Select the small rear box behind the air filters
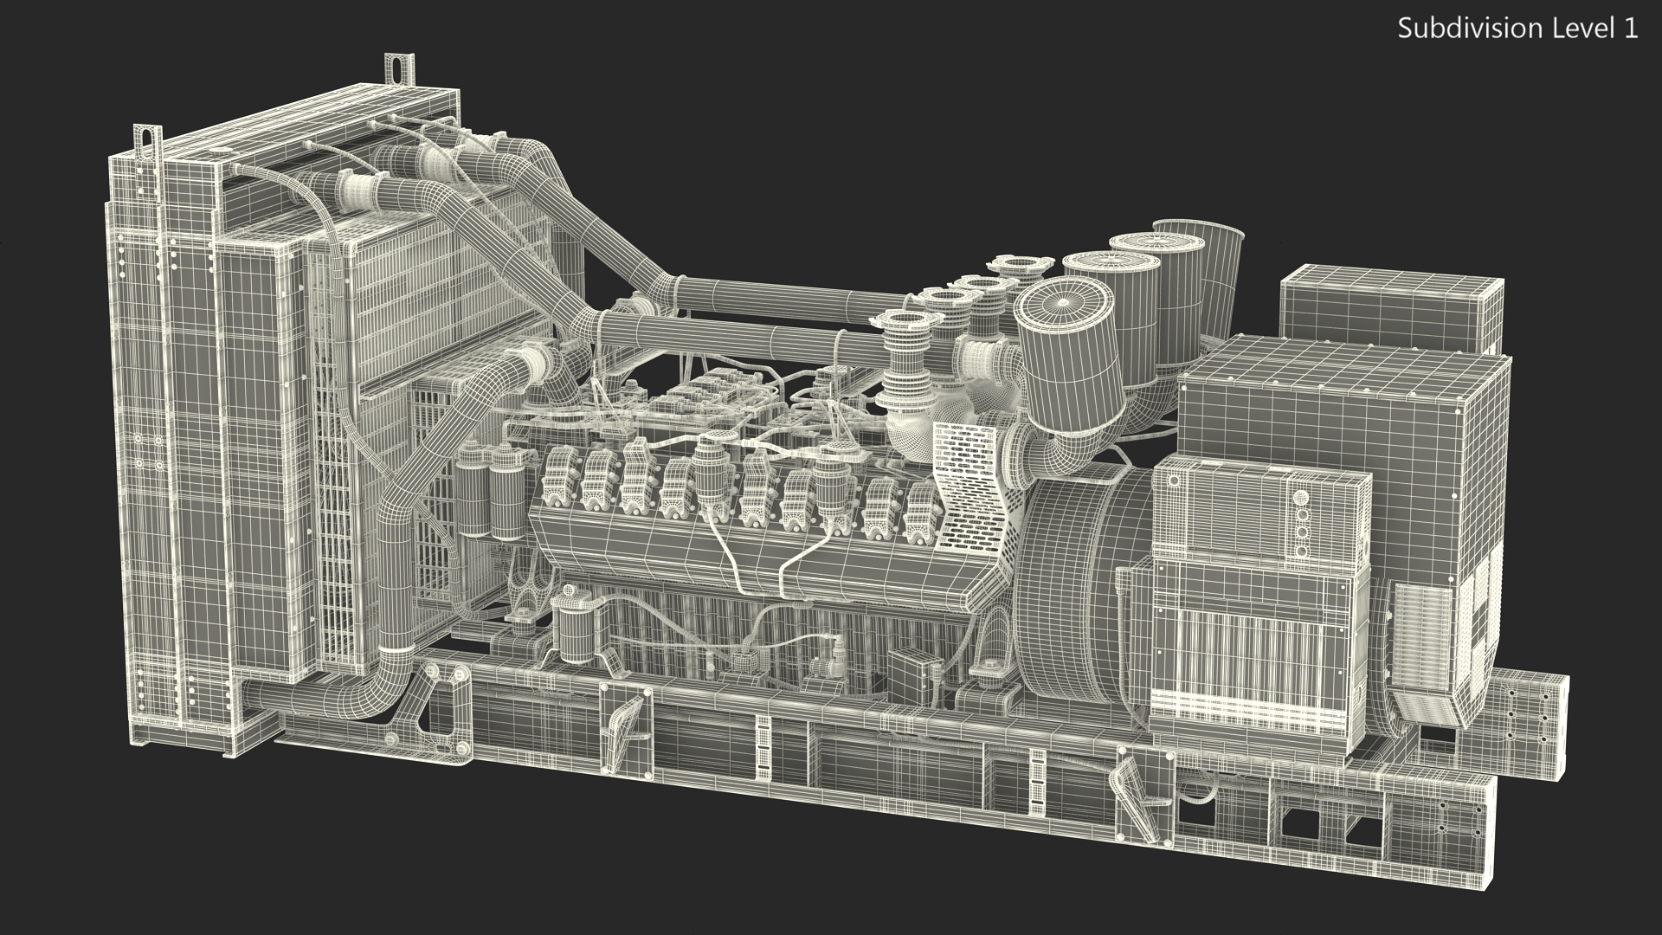 pyautogui.click(x=1385, y=310)
